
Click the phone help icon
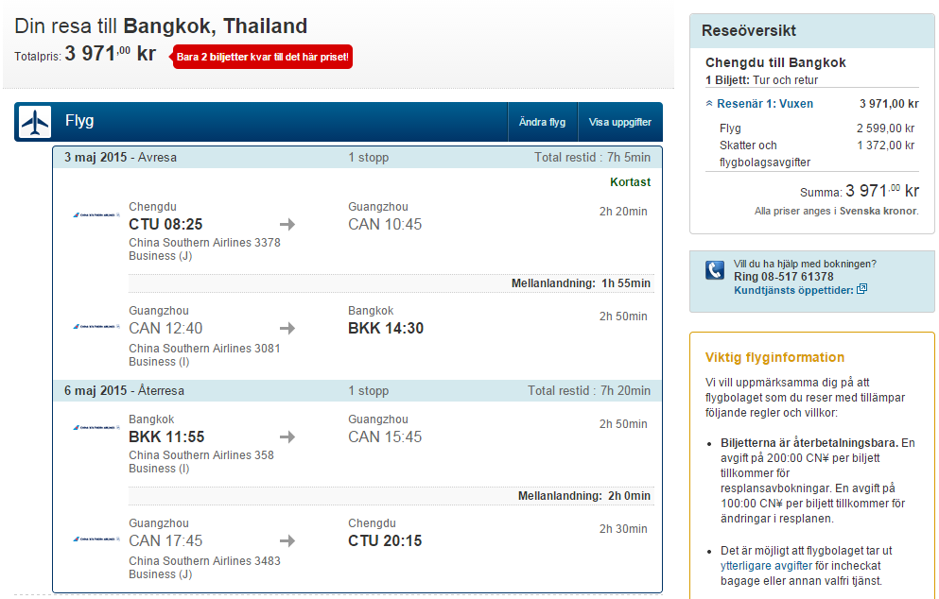click(x=715, y=271)
